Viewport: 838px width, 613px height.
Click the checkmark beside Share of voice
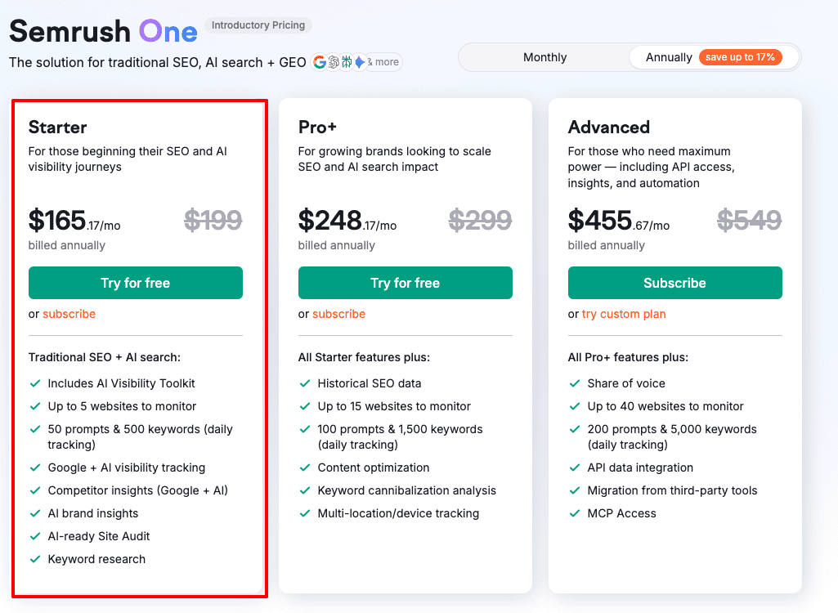575,383
